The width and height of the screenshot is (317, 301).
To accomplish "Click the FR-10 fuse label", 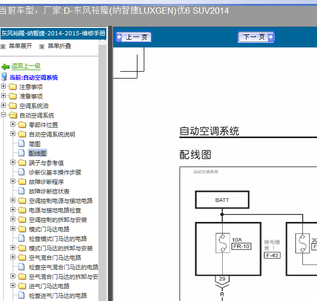I will pos(241,246).
